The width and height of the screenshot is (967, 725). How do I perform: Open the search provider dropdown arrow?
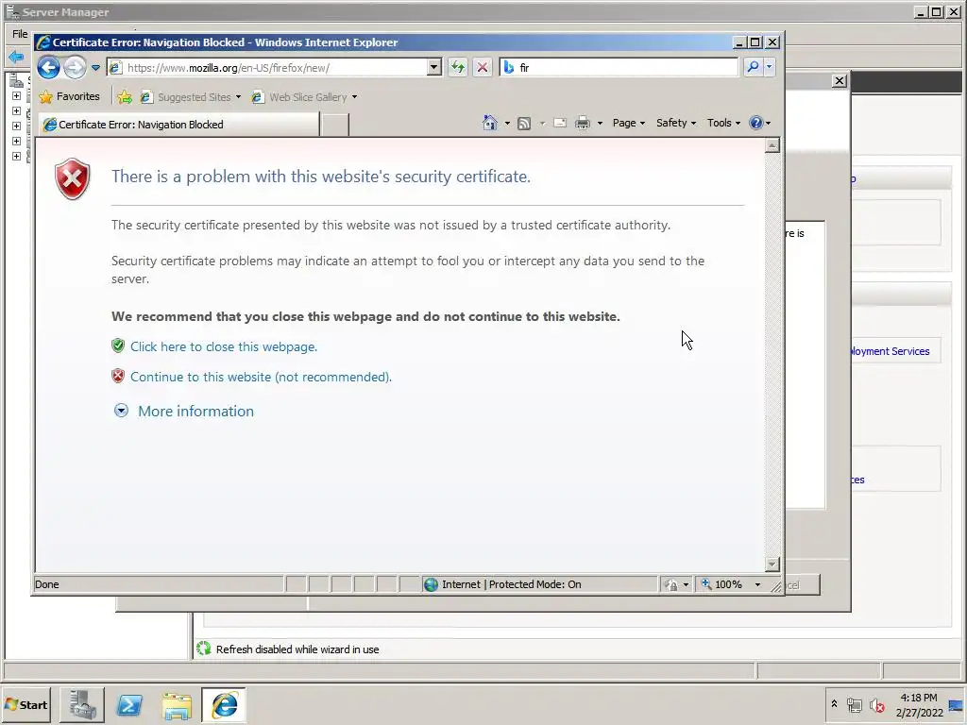769,67
